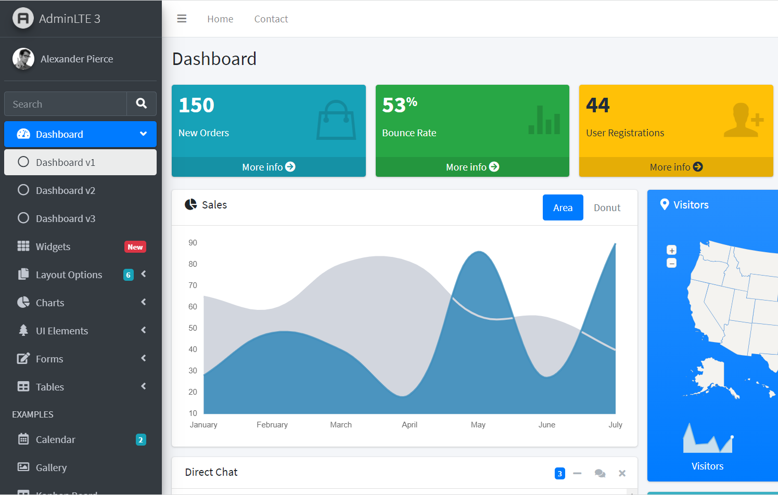Click More info on New Orders card
The width and height of the screenshot is (778, 495).
point(269,167)
